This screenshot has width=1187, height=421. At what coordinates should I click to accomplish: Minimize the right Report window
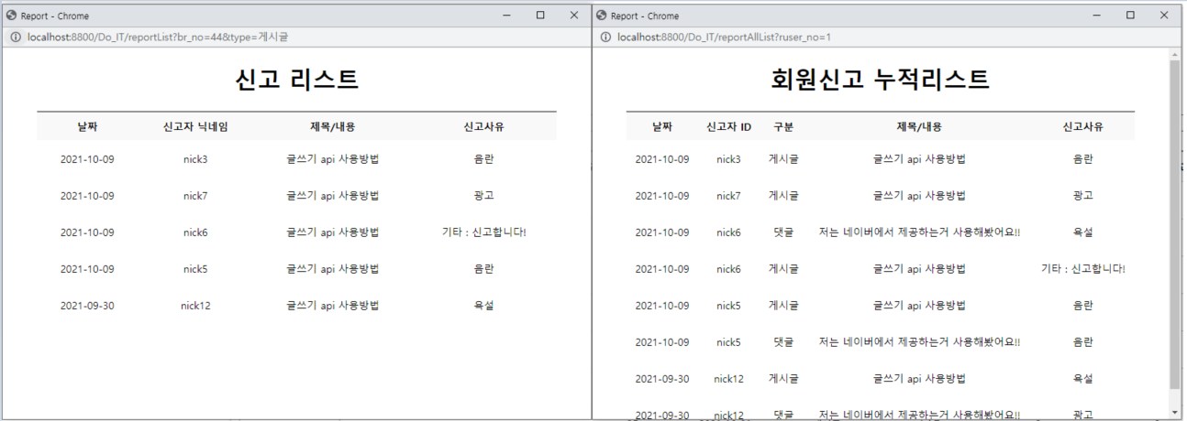pos(1096,16)
